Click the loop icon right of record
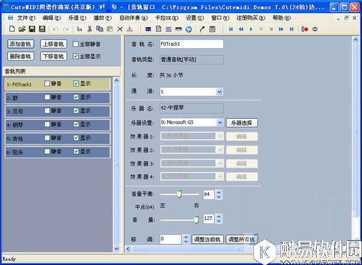This screenshot has height=265, width=362. 315,29
